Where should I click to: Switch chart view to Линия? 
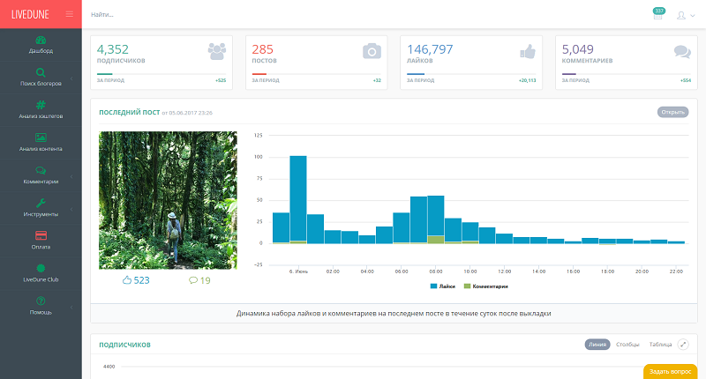pyautogui.click(x=597, y=345)
